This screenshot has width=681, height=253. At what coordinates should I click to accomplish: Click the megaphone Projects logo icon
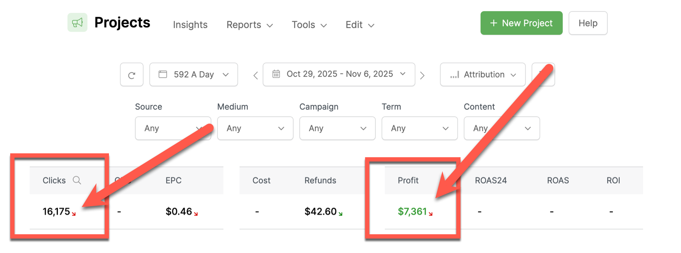[x=77, y=23]
